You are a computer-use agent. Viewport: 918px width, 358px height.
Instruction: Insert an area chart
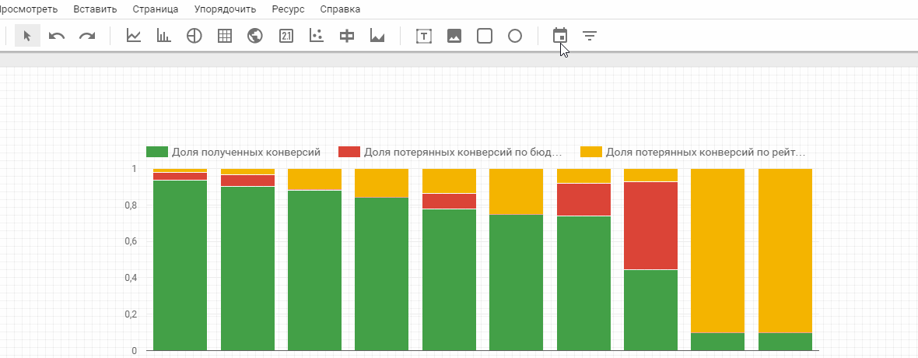(377, 37)
